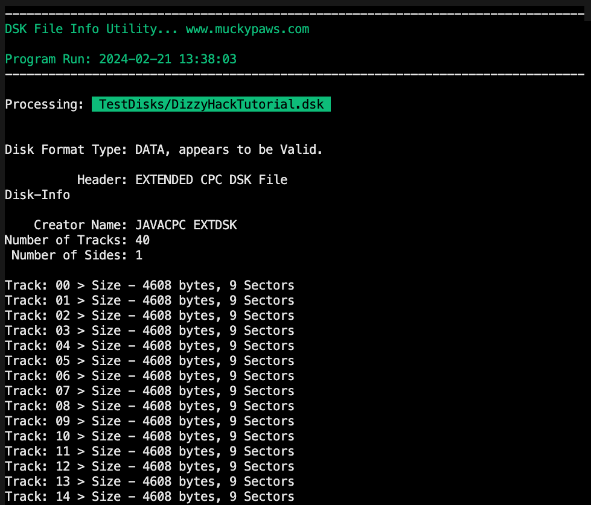591x505 pixels.
Task: Click the Disk Format Type line
Action: [164, 150]
